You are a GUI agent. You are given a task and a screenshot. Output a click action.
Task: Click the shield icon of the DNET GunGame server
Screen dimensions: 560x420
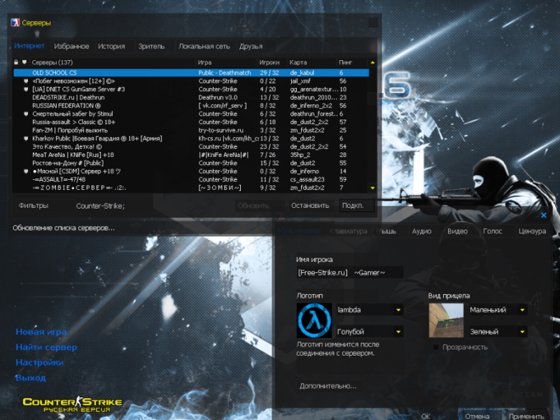pos(26,90)
